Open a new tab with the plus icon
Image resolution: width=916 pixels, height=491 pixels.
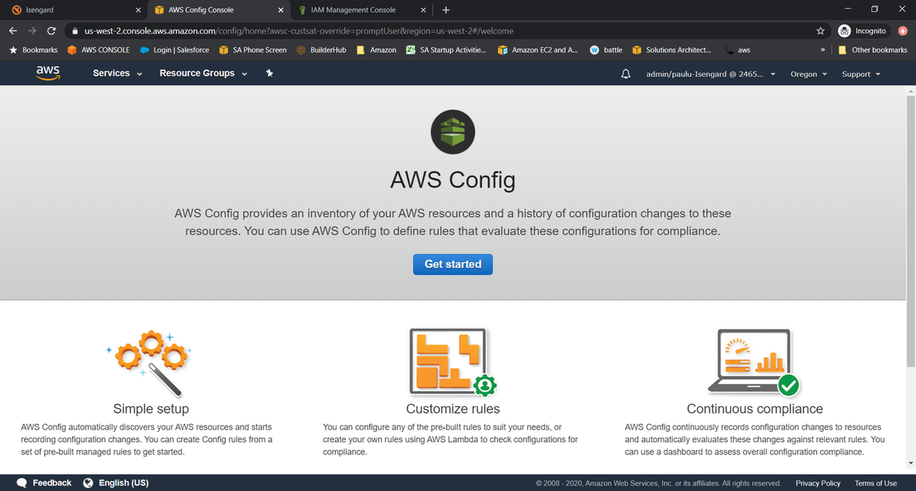[446, 10]
